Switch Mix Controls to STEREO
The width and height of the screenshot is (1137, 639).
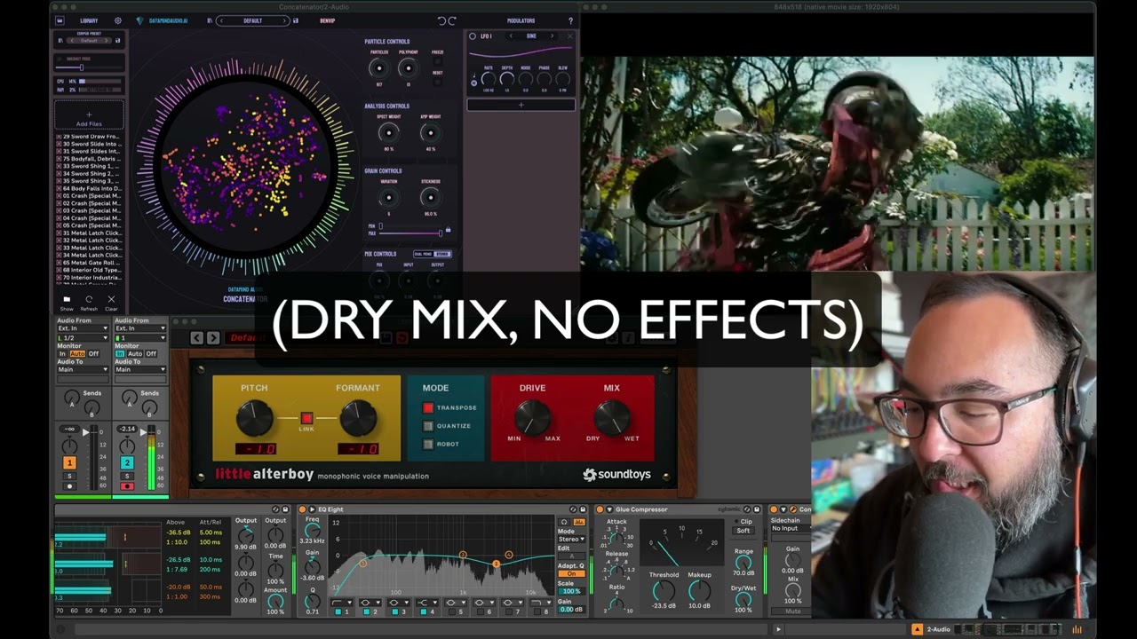pos(442,254)
